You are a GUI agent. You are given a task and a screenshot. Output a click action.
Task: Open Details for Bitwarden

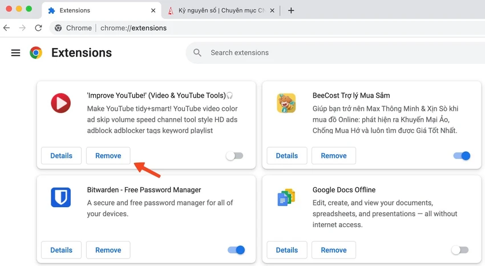point(61,250)
